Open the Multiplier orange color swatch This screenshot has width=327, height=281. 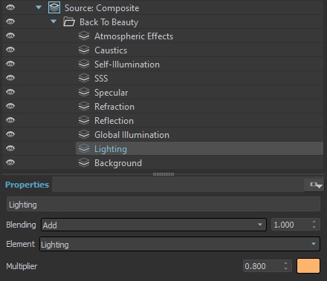click(x=308, y=266)
